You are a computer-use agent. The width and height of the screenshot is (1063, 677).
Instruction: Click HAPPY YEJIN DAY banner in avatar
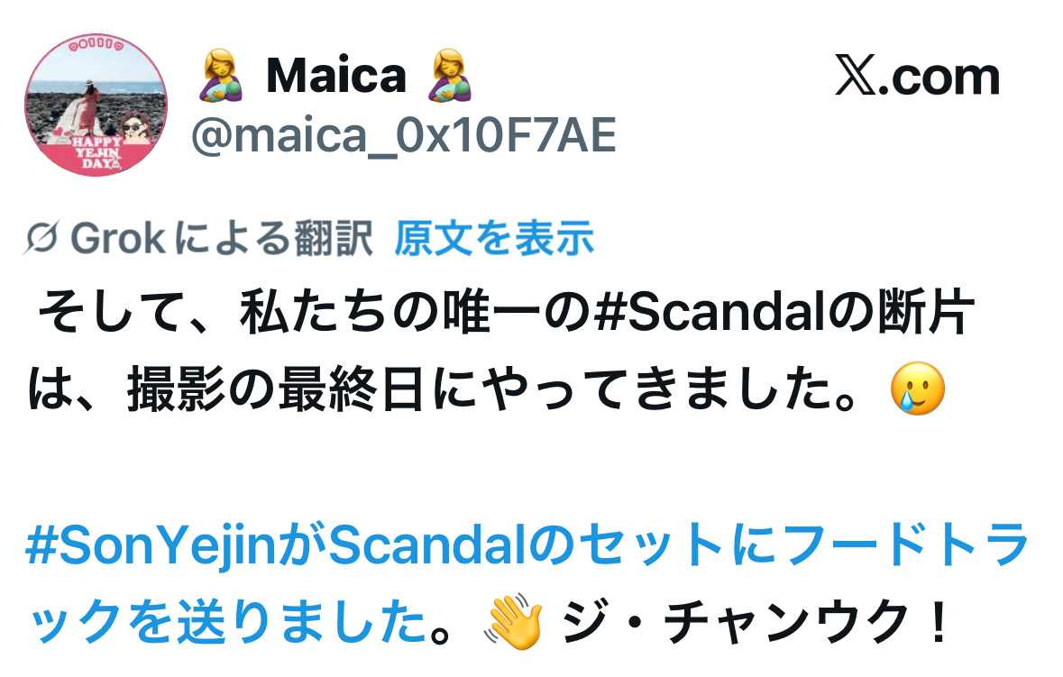click(97, 151)
